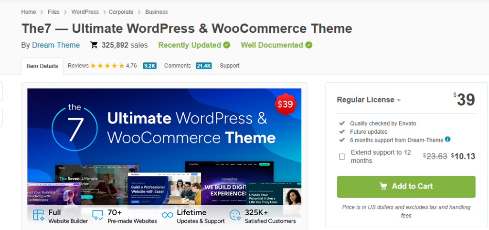Click the red $39 price badge
This screenshot has height=230, width=489.
pyautogui.click(x=285, y=104)
